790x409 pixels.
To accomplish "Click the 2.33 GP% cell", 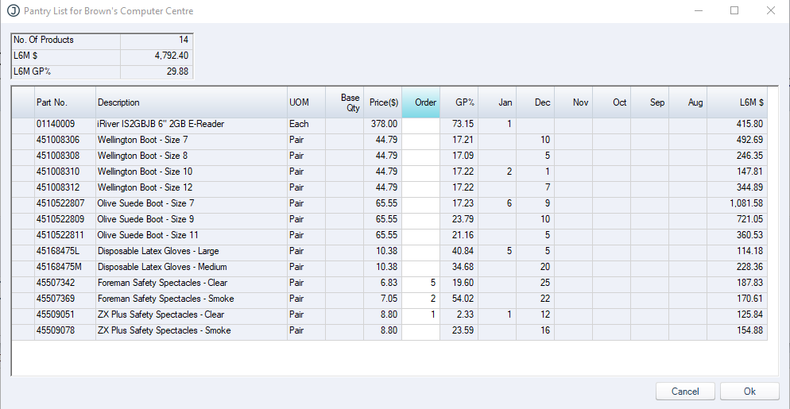I will (x=459, y=314).
